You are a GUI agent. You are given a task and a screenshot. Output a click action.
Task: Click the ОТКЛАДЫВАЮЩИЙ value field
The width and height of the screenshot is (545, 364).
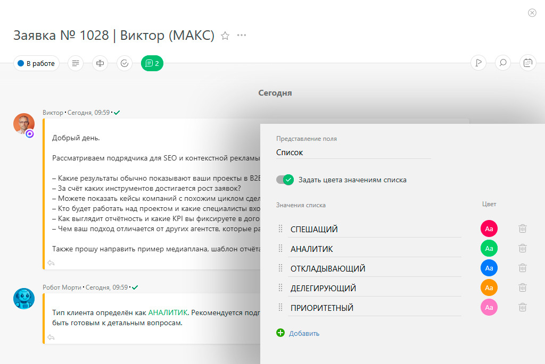tap(375, 268)
